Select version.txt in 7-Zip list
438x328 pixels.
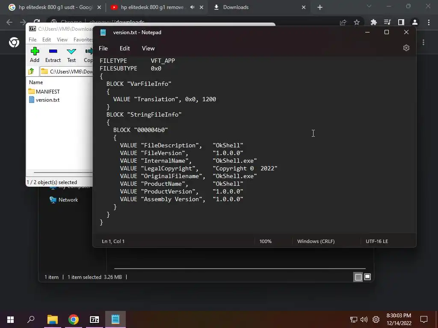click(44, 100)
